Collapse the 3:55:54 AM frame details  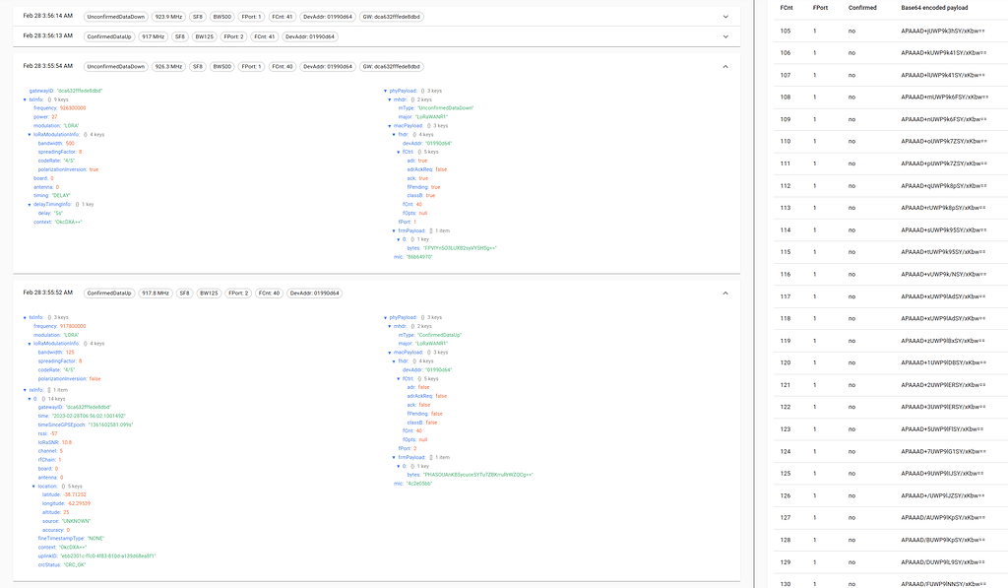click(x=725, y=67)
